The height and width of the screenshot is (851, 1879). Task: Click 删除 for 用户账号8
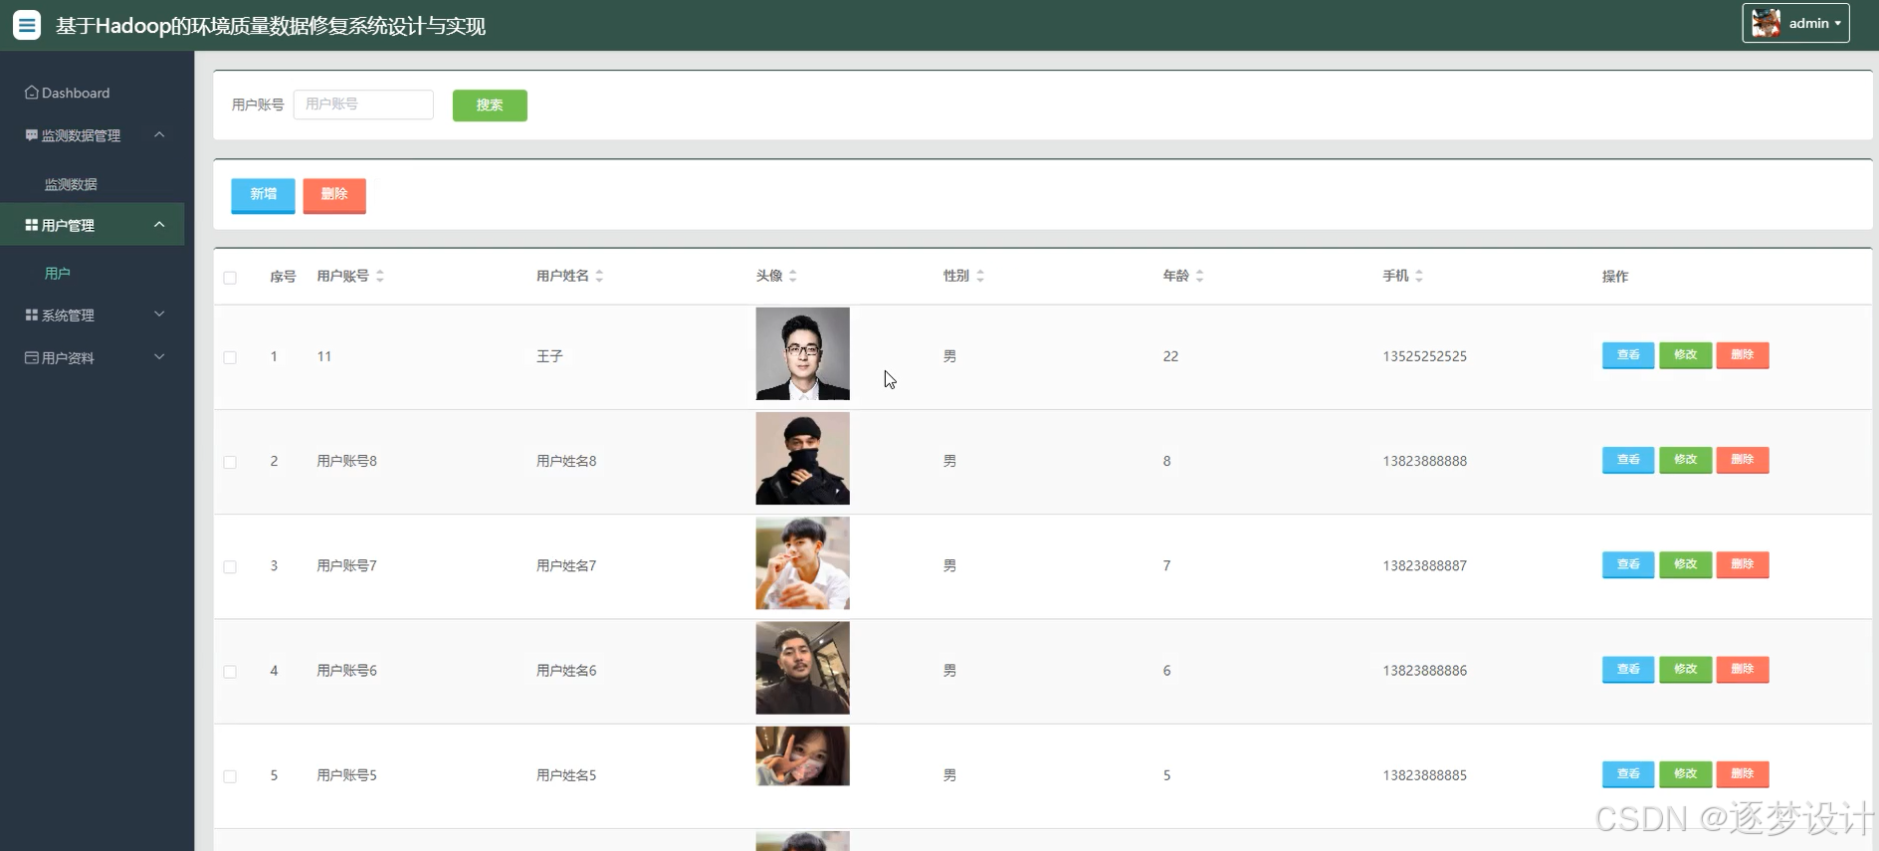click(1743, 460)
